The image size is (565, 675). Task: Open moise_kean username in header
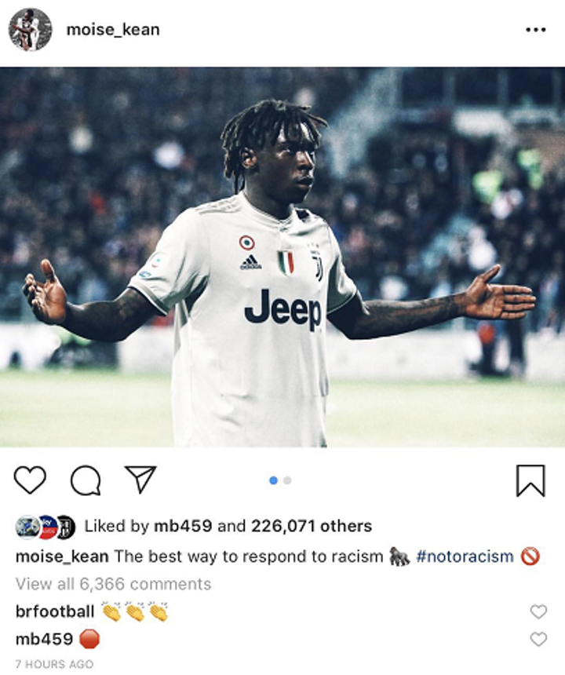point(113,30)
